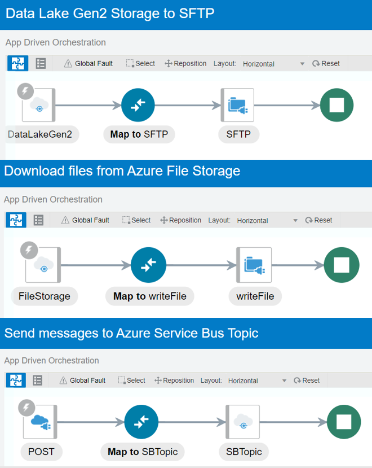Click the App Driven Orchestration label
The image size is (372, 468).
tap(55, 42)
